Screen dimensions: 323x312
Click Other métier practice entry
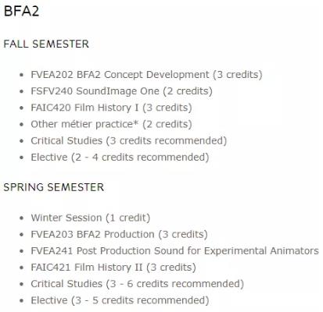point(111,124)
